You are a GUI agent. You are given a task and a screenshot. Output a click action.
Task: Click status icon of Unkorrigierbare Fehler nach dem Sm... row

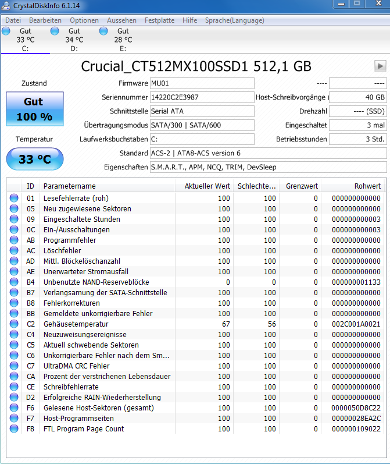pos(14,355)
